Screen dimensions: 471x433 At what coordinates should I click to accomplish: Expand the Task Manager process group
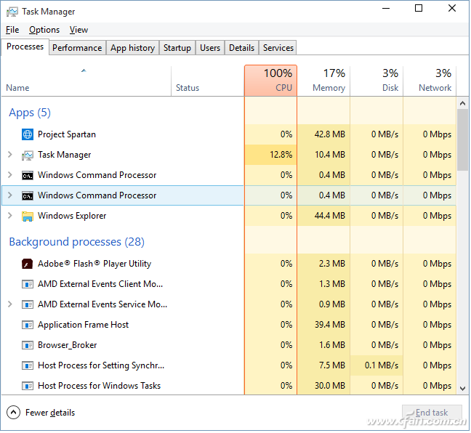point(10,155)
